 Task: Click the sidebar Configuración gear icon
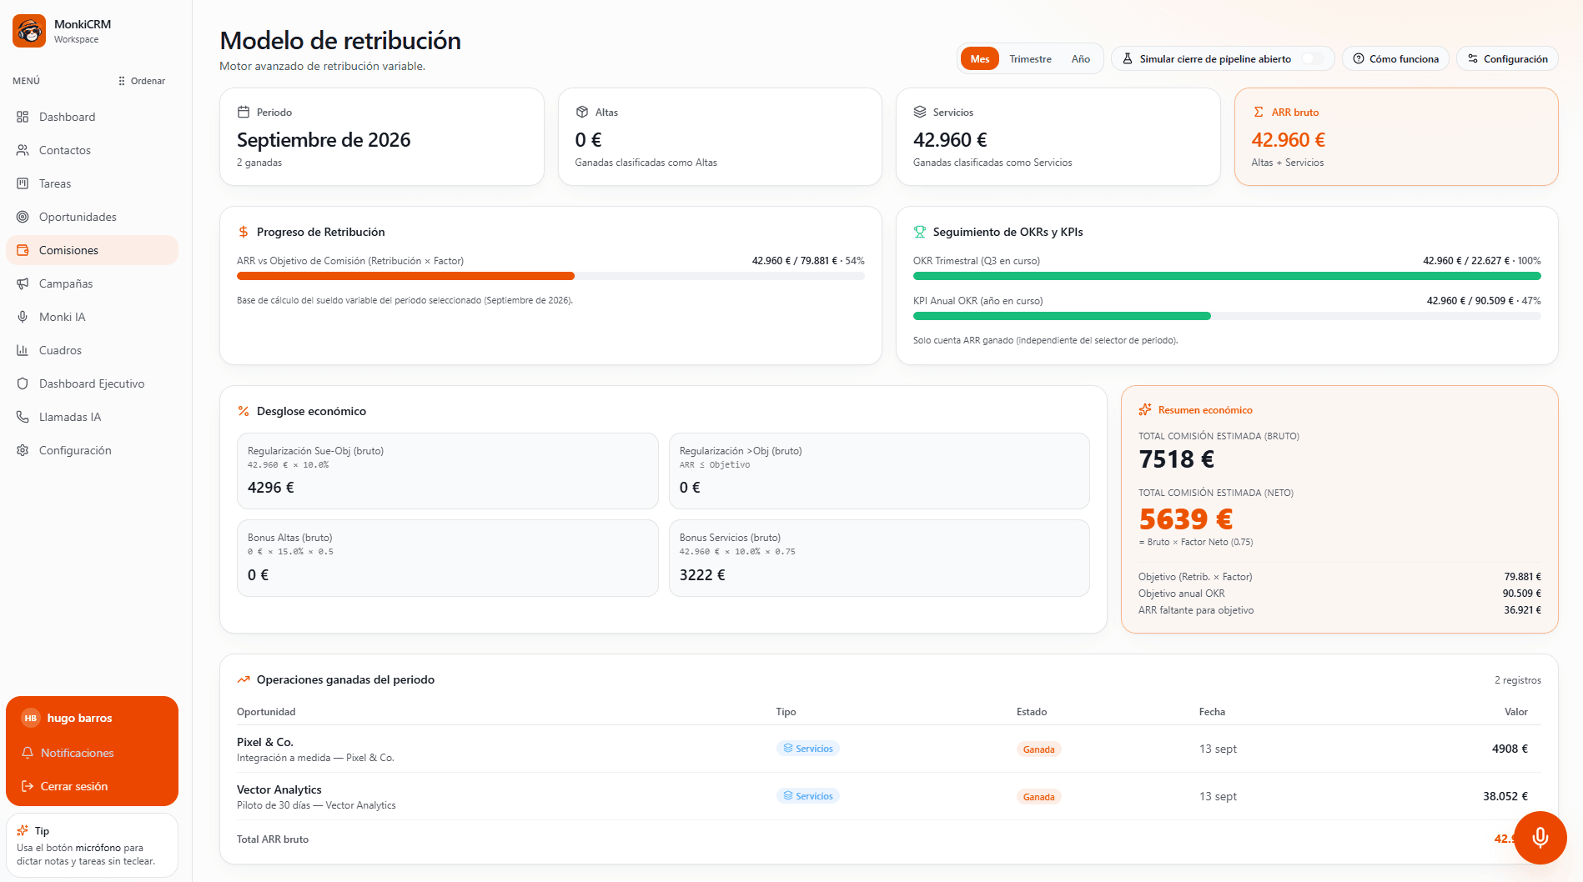(x=23, y=450)
